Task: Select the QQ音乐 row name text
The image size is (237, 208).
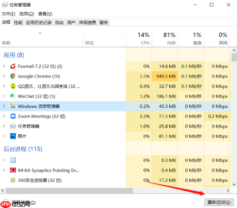Action: (49, 86)
